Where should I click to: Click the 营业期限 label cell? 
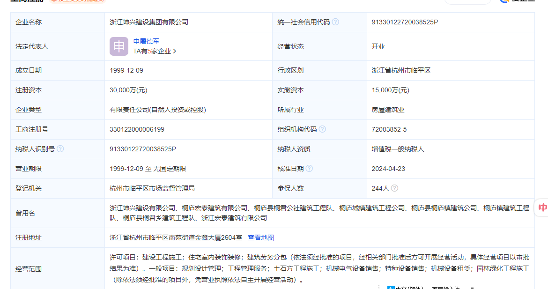click(58, 169)
